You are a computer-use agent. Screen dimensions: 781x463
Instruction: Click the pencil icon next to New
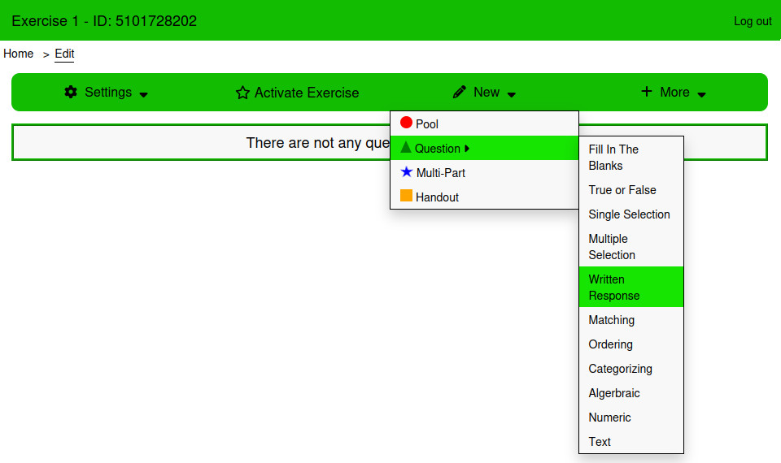(460, 92)
